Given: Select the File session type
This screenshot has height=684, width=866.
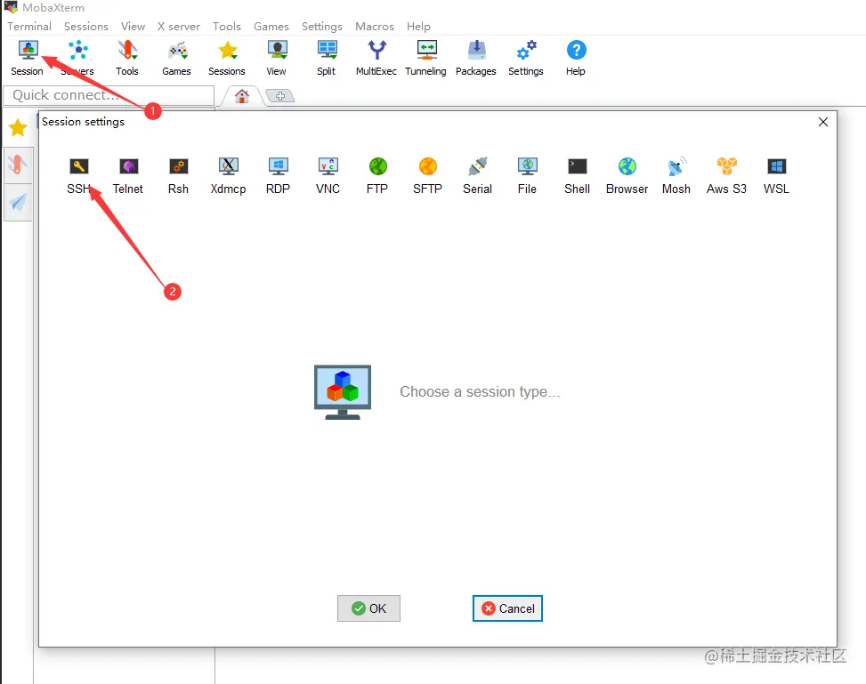Looking at the screenshot, I should (x=528, y=176).
